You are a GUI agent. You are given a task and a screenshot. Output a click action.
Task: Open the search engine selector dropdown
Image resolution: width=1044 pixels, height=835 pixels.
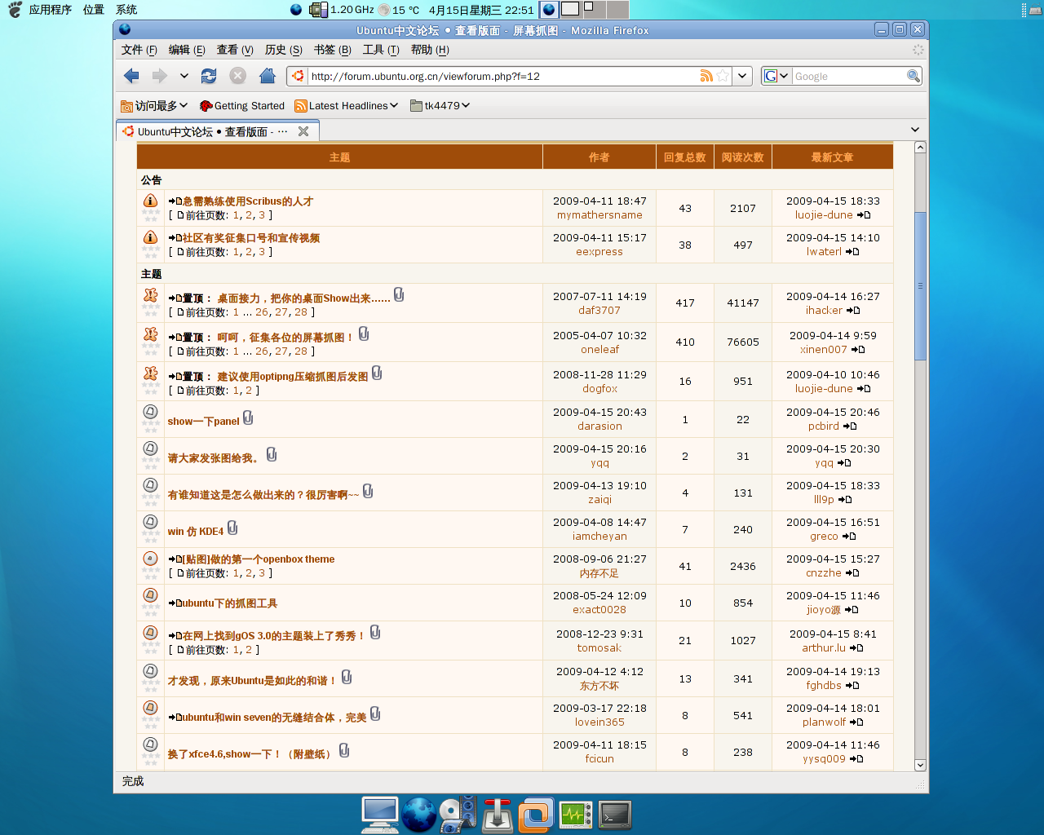pos(776,76)
